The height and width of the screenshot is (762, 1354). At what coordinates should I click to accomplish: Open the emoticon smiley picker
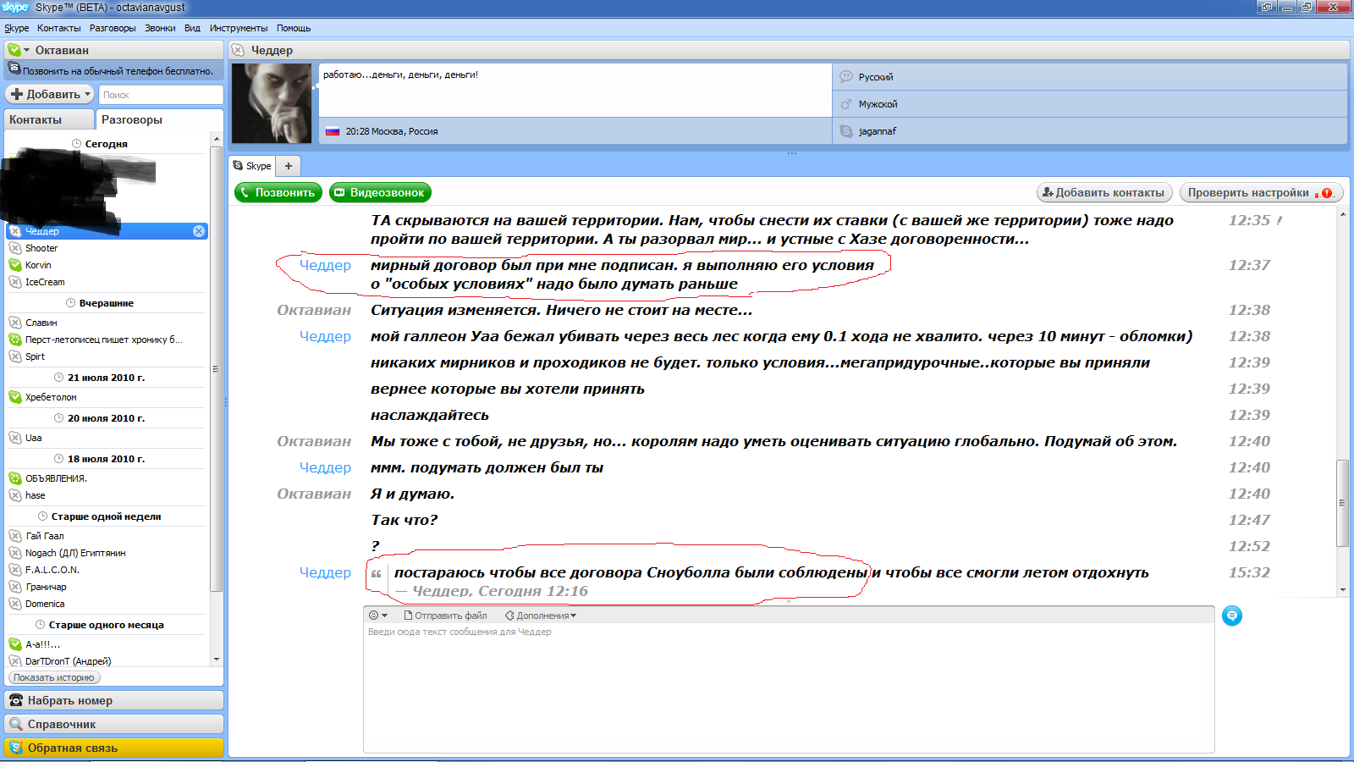[377, 616]
